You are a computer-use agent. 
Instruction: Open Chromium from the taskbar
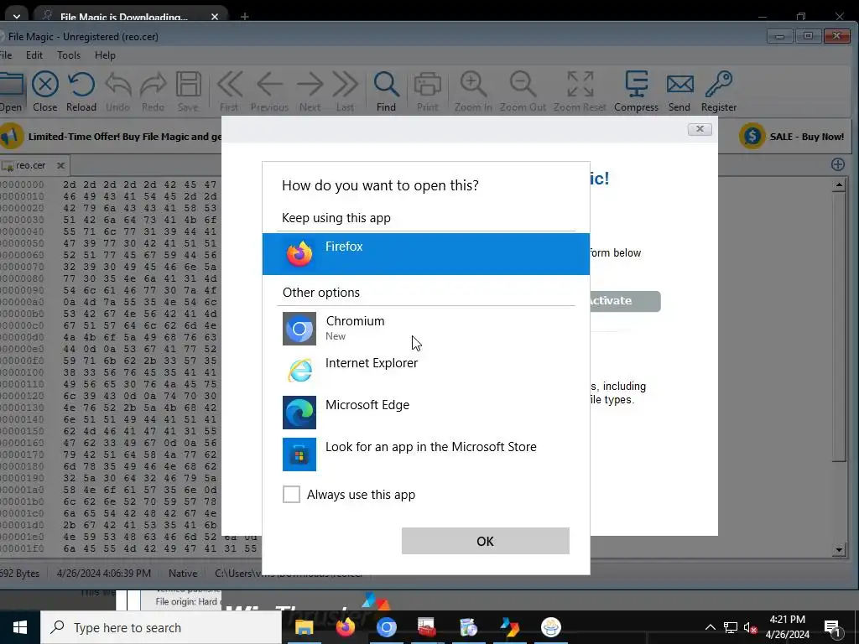pyautogui.click(x=386, y=627)
